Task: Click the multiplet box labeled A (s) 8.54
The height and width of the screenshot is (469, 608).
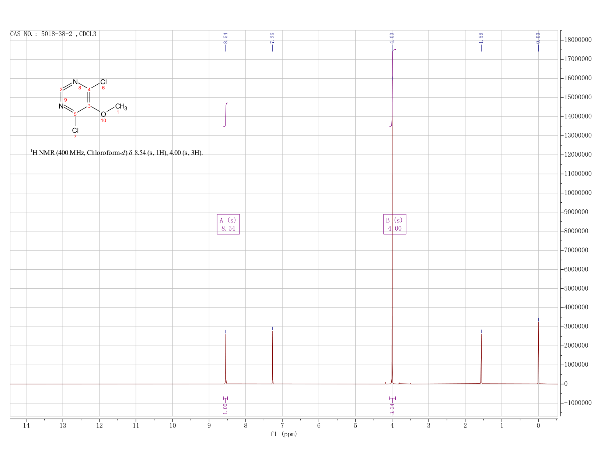Action: (x=228, y=224)
